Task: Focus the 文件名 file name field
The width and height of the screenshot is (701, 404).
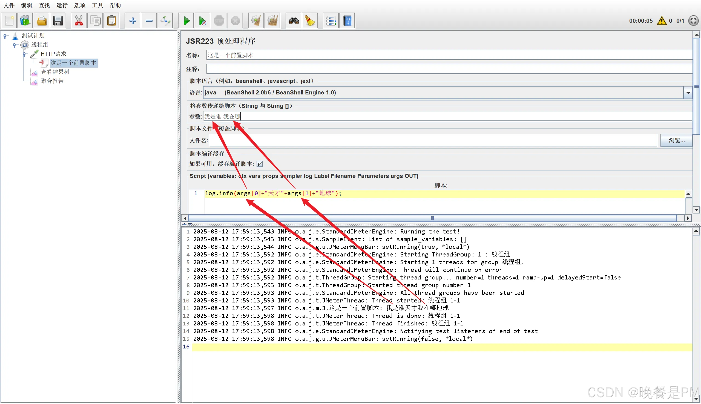Action: click(x=433, y=140)
